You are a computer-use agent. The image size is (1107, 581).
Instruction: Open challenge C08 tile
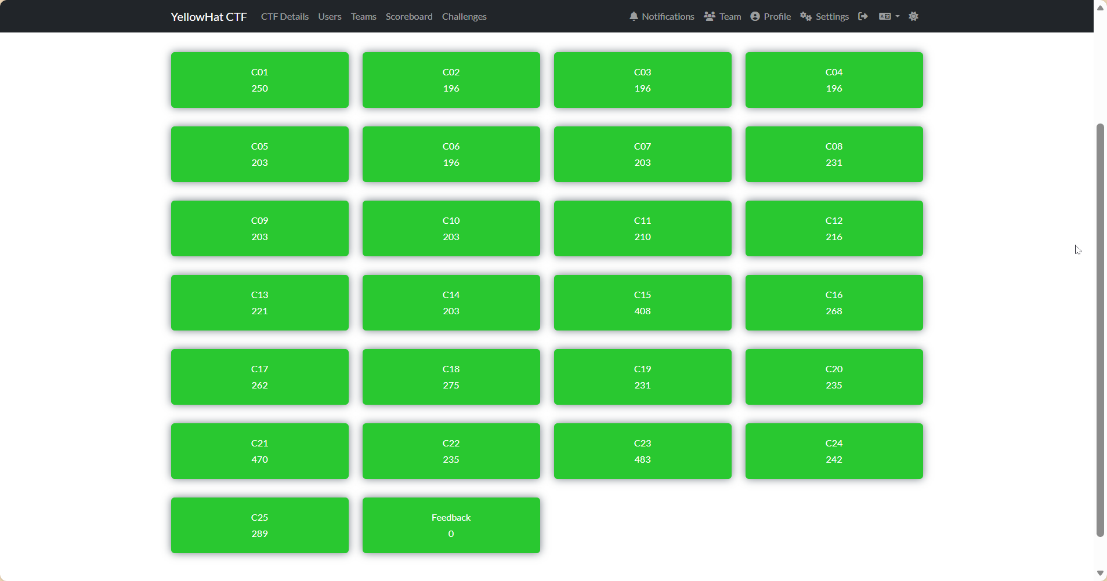click(834, 154)
